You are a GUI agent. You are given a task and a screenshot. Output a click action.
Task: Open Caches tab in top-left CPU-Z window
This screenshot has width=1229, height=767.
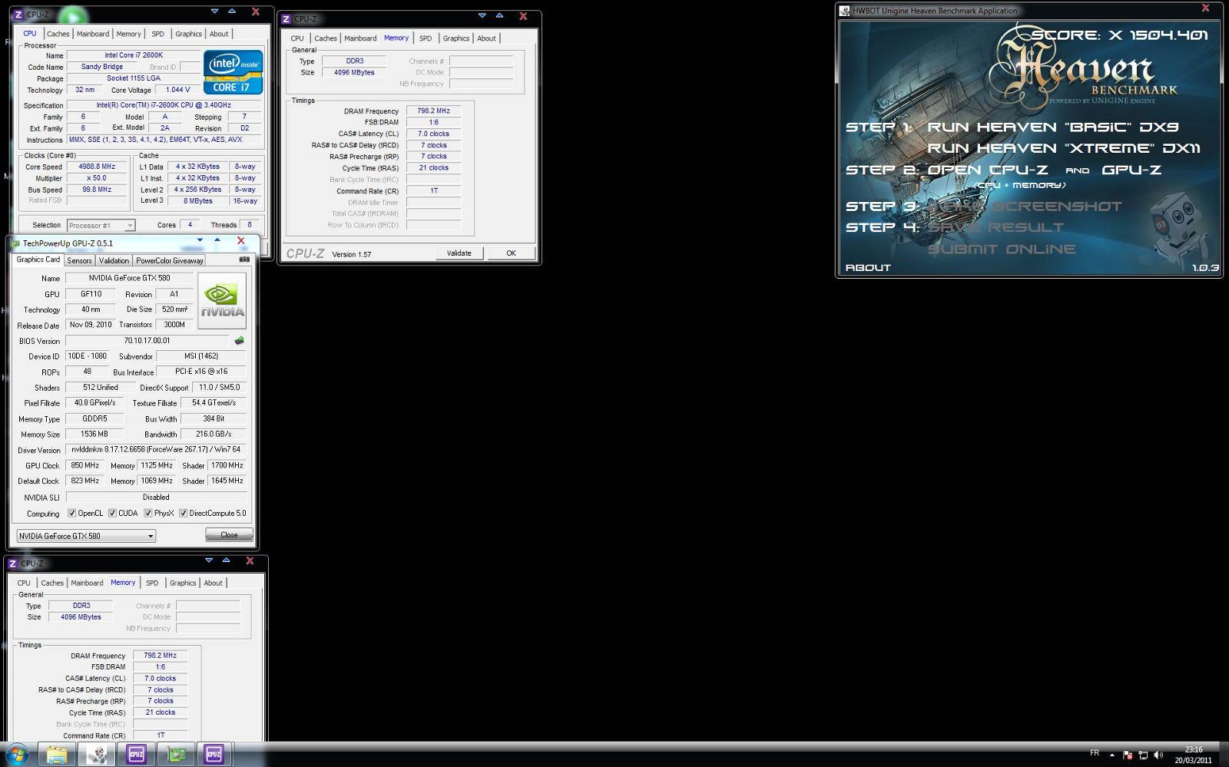[58, 34]
